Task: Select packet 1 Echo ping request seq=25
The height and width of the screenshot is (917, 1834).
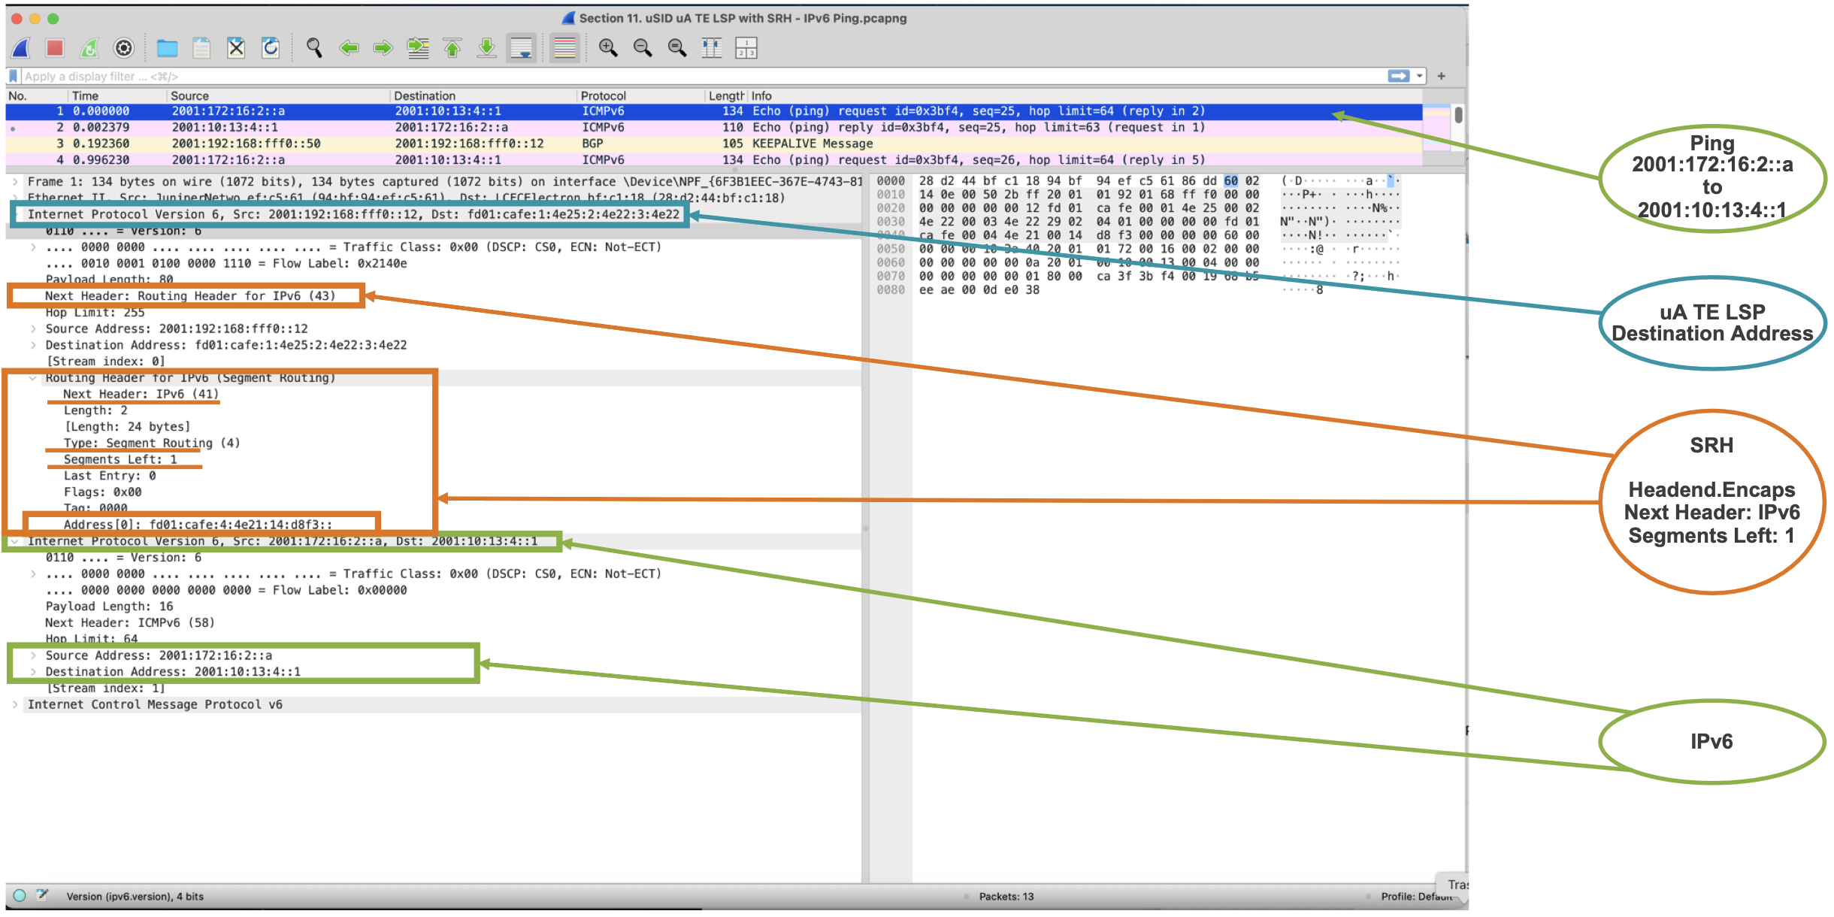Action: click(x=714, y=111)
